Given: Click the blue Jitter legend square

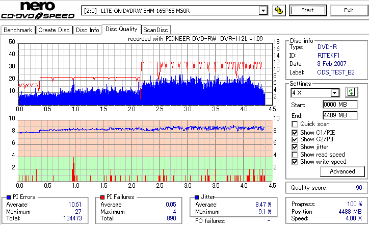Looking at the screenshot, I should tap(197, 197).
